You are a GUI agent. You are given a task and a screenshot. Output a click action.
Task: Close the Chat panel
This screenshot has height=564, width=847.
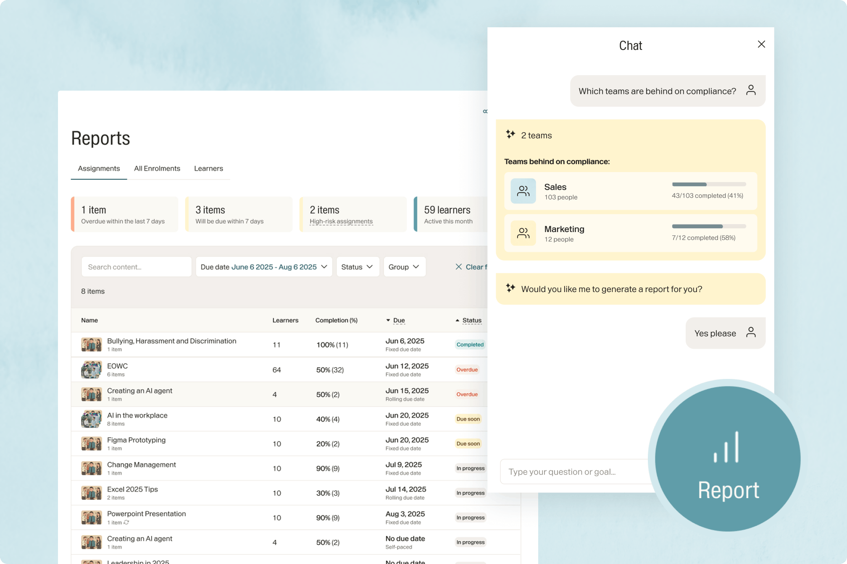click(761, 44)
